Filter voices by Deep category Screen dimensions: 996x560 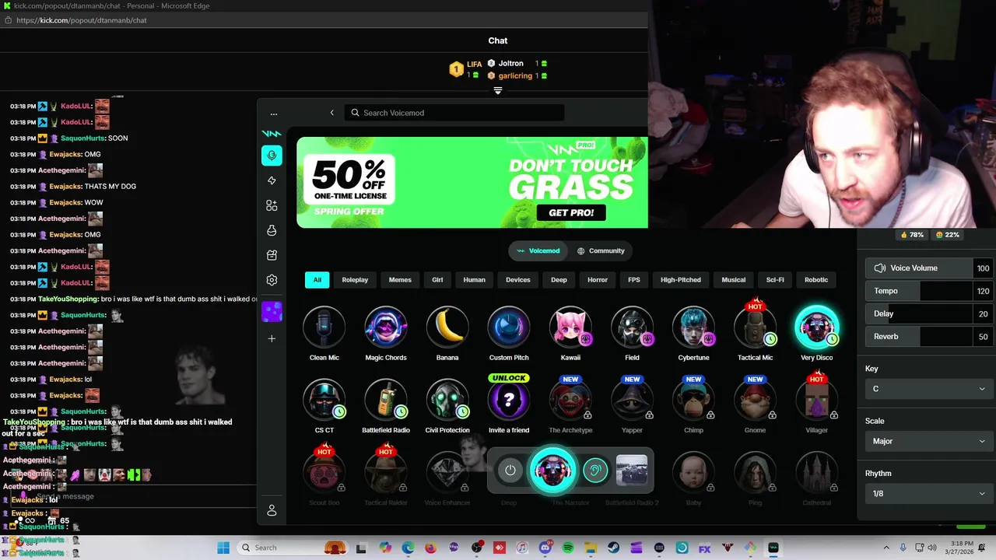tap(559, 280)
